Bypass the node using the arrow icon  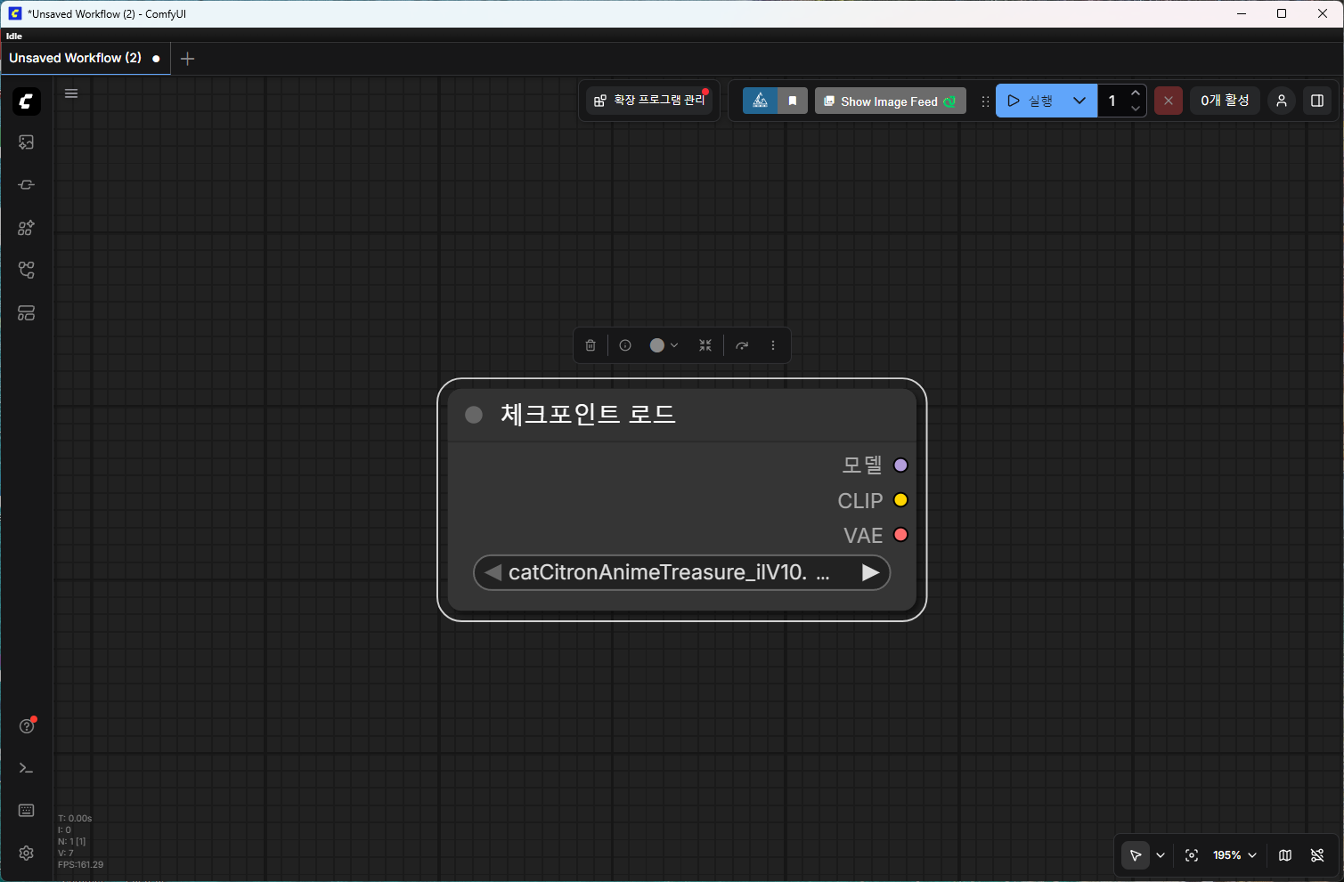(x=742, y=345)
